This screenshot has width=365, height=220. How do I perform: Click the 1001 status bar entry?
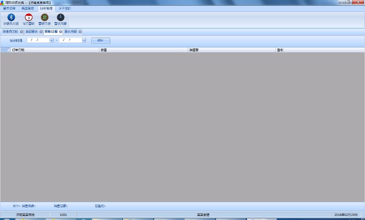pyautogui.click(x=63, y=215)
